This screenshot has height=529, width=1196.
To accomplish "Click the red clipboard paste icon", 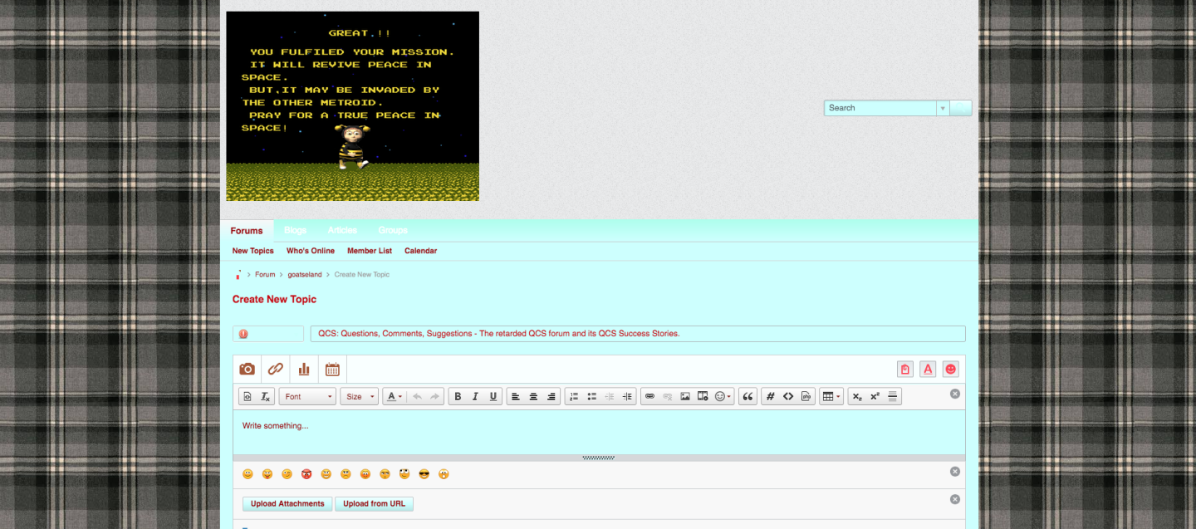I will [905, 370].
